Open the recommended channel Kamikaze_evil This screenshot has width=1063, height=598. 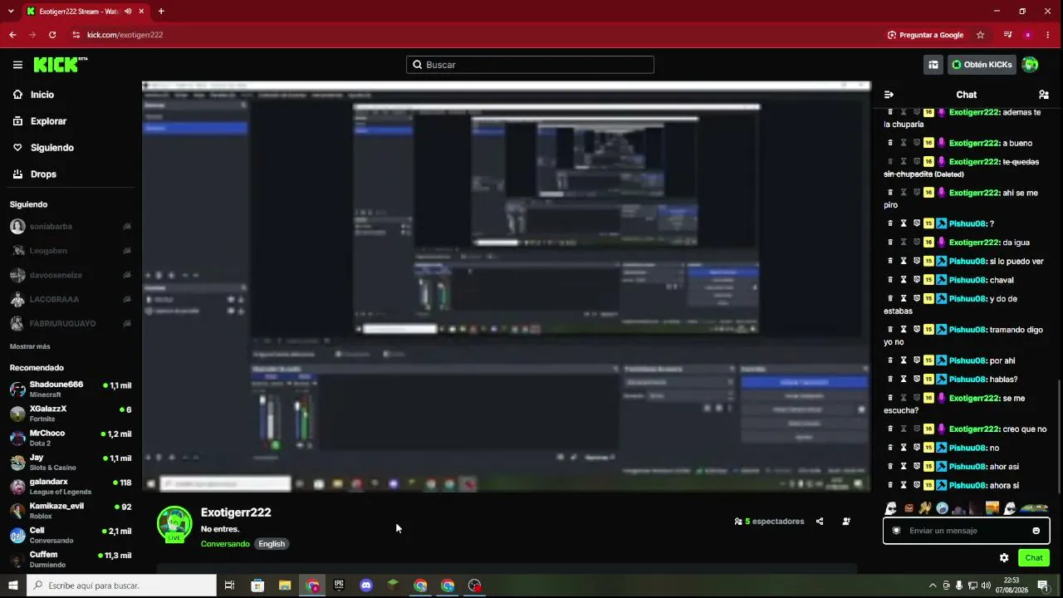71,511
